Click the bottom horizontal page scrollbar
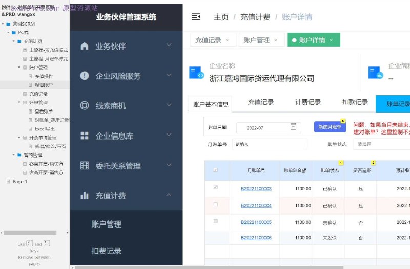Screen dimensions: 410x269 [x=209, y=267]
